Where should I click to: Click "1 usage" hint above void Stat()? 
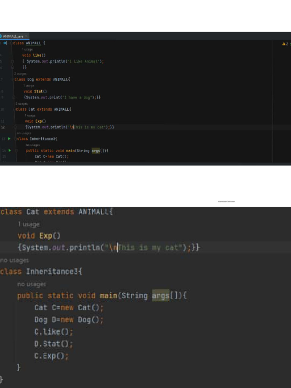coord(29,86)
